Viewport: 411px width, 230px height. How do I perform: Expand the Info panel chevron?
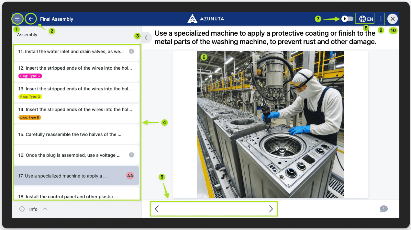(x=45, y=209)
